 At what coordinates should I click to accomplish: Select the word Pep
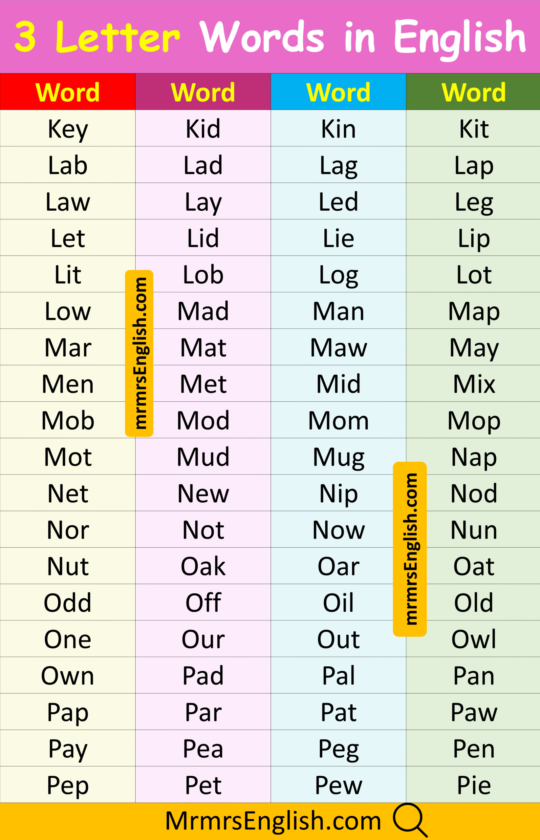pyautogui.click(x=68, y=785)
